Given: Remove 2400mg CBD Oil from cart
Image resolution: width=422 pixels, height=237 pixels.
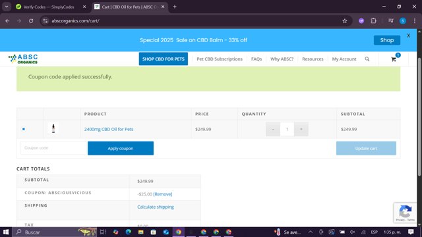Looking at the screenshot, I should [24, 129].
